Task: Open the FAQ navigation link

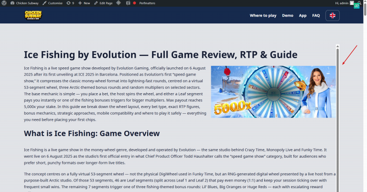Action: [x=316, y=15]
